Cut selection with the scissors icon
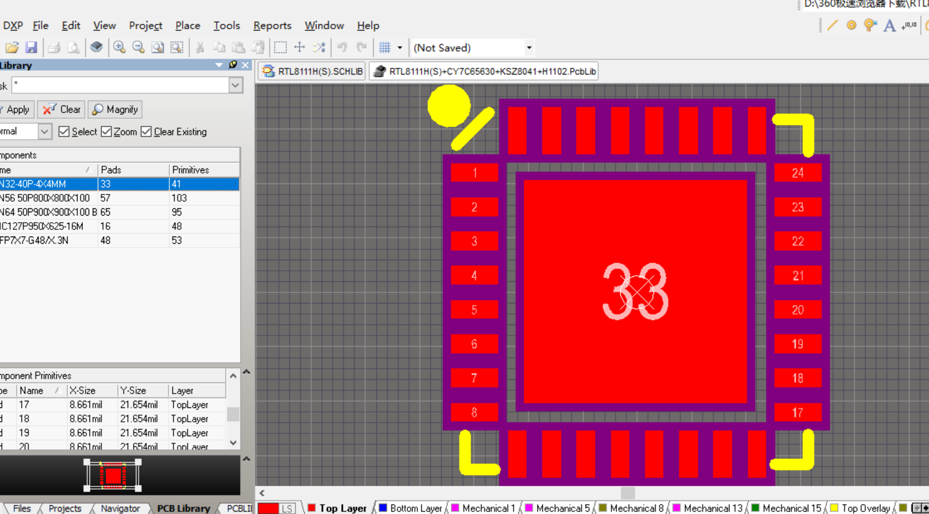The width and height of the screenshot is (929, 514). coord(200,48)
